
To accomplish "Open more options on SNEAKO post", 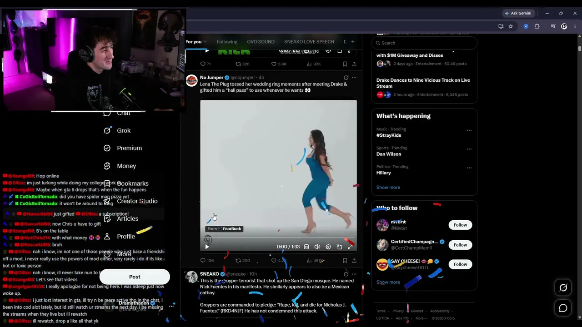I will [354, 274].
